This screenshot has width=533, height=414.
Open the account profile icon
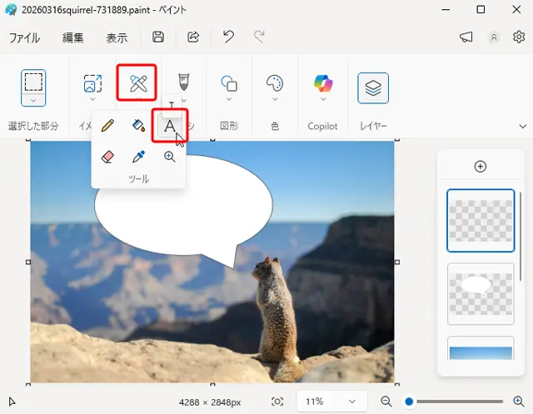click(x=494, y=37)
